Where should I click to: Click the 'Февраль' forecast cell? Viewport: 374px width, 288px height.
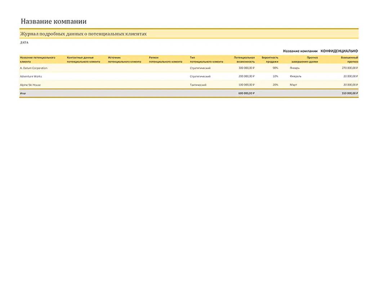coord(295,76)
